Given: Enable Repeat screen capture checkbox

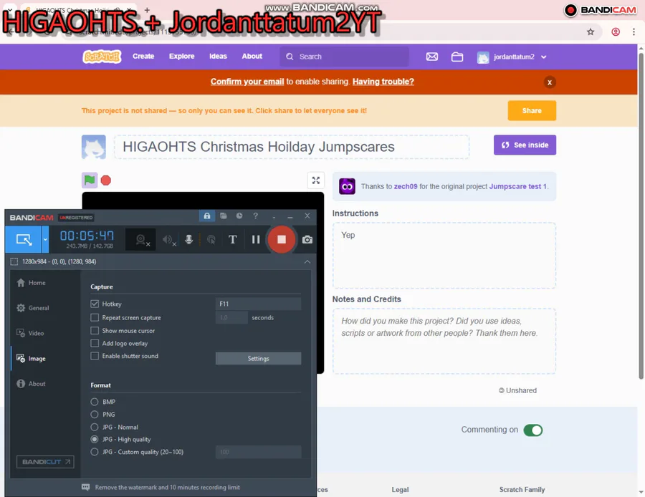Looking at the screenshot, I should pos(95,317).
